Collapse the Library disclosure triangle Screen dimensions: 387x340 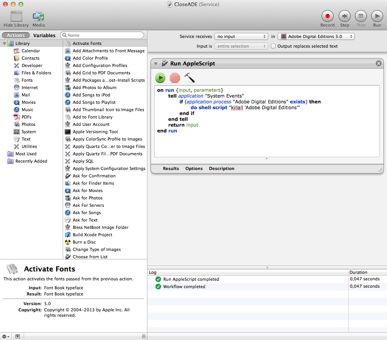[4, 43]
